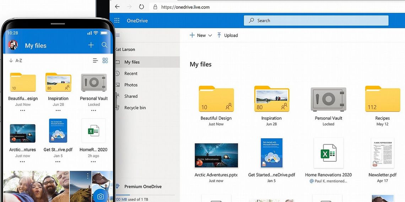Open Beautifu...esign folder on phone
The image size is (405, 202).
(23, 82)
